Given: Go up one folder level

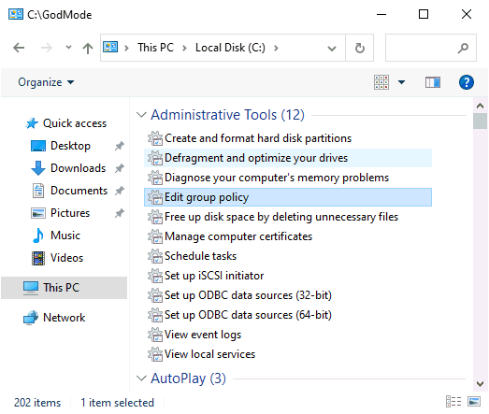Looking at the screenshot, I should [88, 48].
